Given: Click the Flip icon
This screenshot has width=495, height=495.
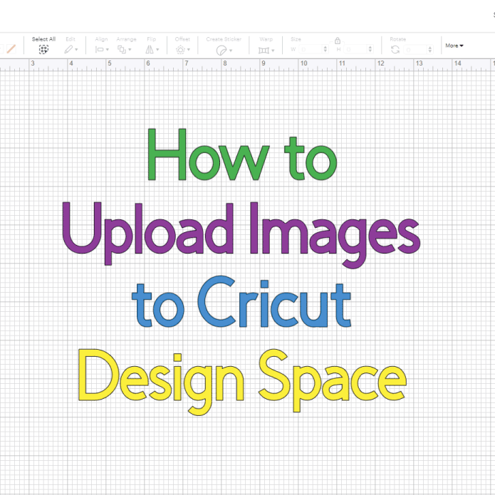Looking at the screenshot, I should point(150,50).
